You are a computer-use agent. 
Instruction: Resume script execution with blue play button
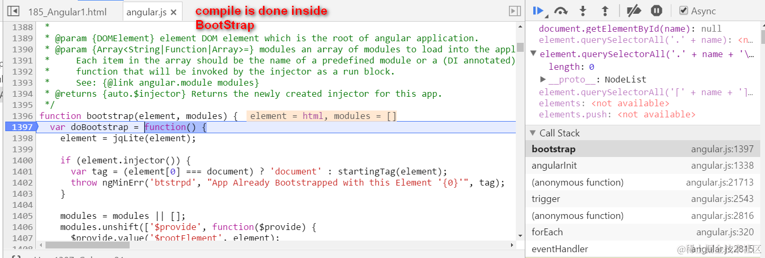[x=539, y=11]
